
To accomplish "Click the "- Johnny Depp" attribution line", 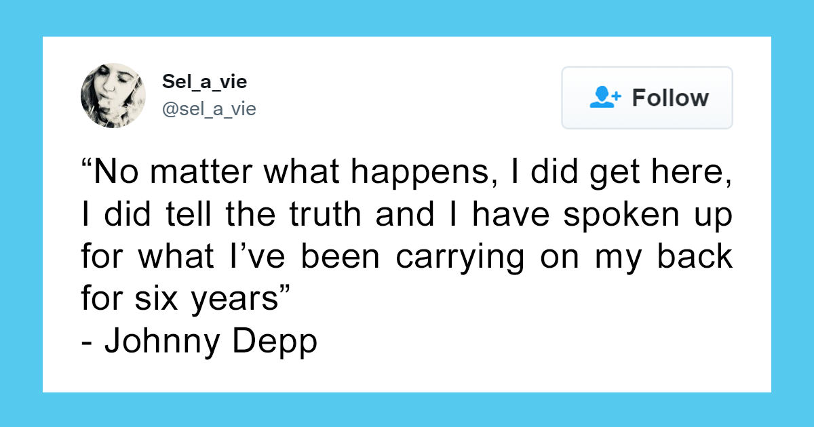I will tap(199, 342).
